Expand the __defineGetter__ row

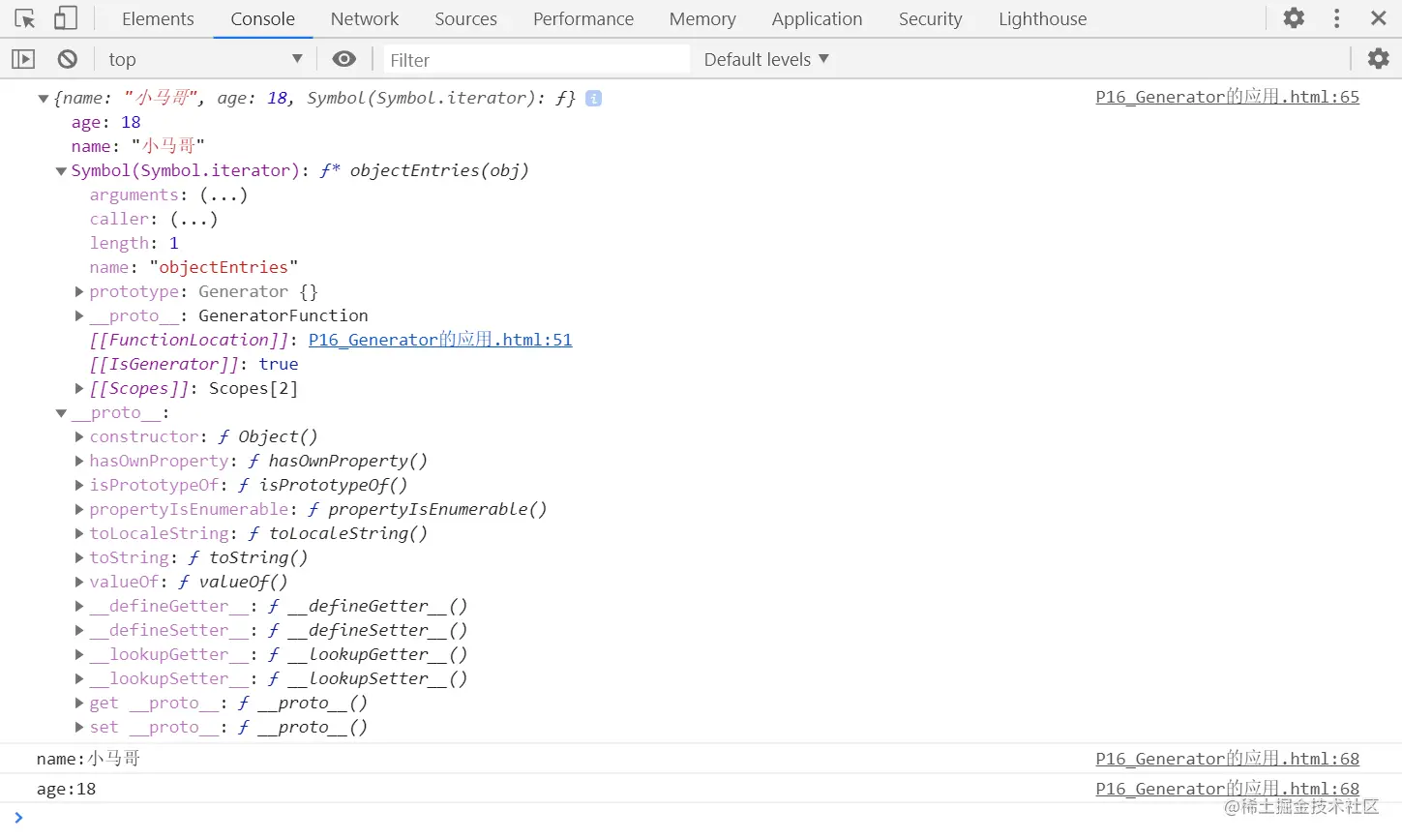click(79, 606)
